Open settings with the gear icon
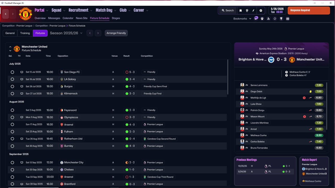 (261, 10)
